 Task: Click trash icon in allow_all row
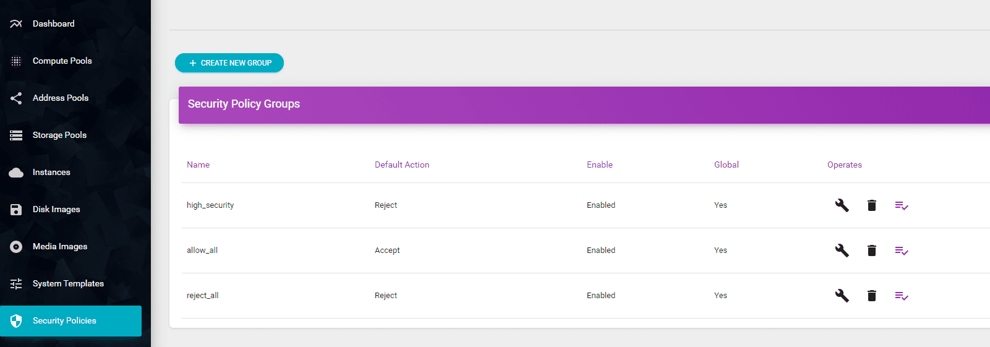point(871,251)
